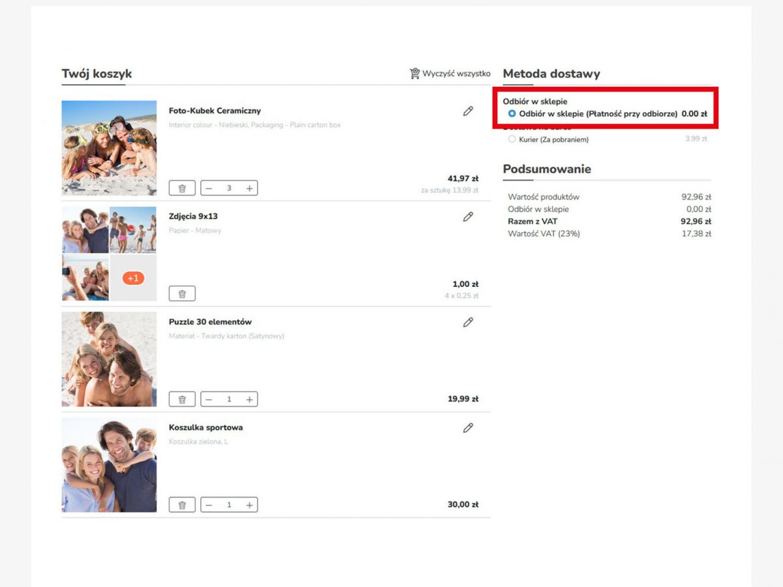
Task: Click the Puzzle 30 elementów quantity field
Action: 229,399
